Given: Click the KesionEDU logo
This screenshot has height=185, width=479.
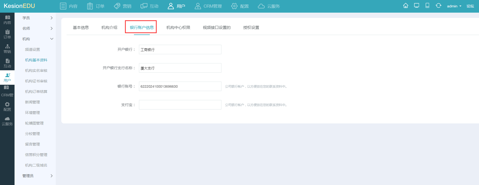Looking at the screenshot, I should click(20, 6).
